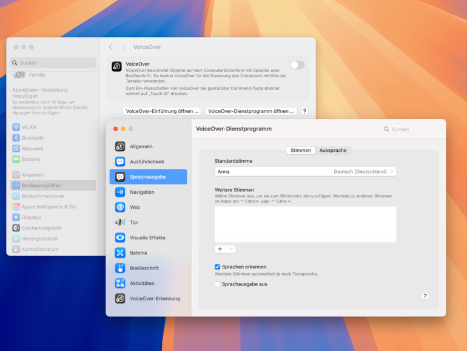Enable the Sprachausgabe aus checkbox
The height and width of the screenshot is (351, 467).
pyautogui.click(x=218, y=284)
